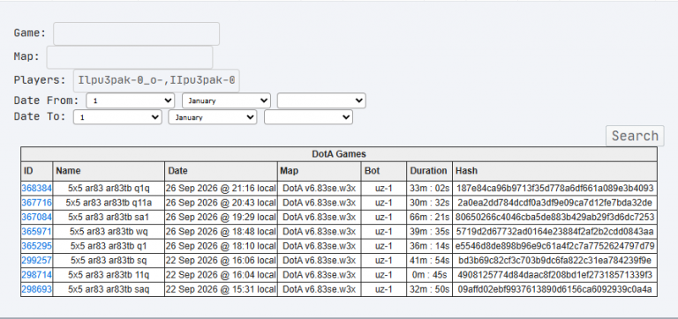Click hash starting with 2a0ea2dd784

coord(554,203)
